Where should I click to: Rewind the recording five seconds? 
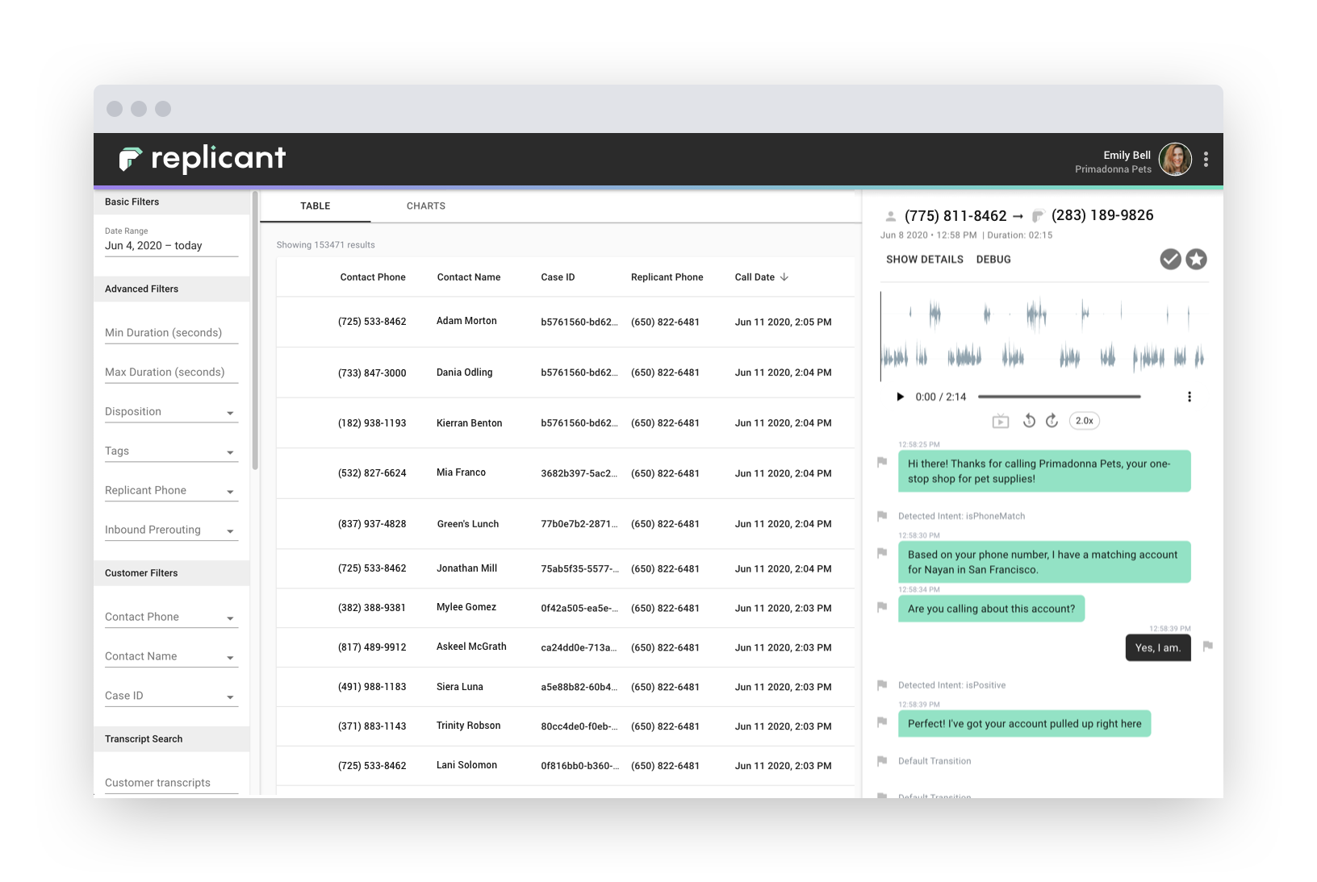[1029, 420]
